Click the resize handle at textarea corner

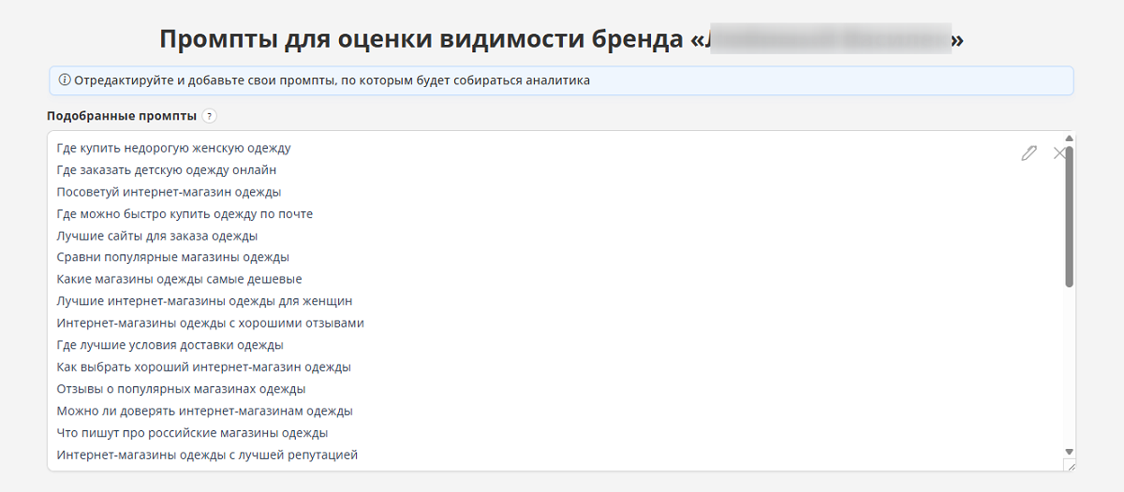click(1070, 465)
